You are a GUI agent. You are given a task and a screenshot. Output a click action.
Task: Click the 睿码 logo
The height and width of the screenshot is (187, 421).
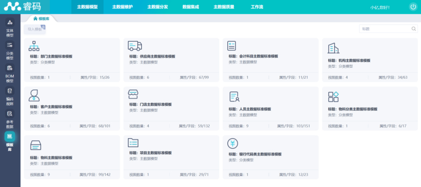point(23,7)
